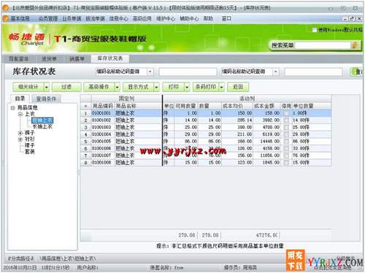Toggle 停用 checkbox in row 01001003

click(287, 127)
